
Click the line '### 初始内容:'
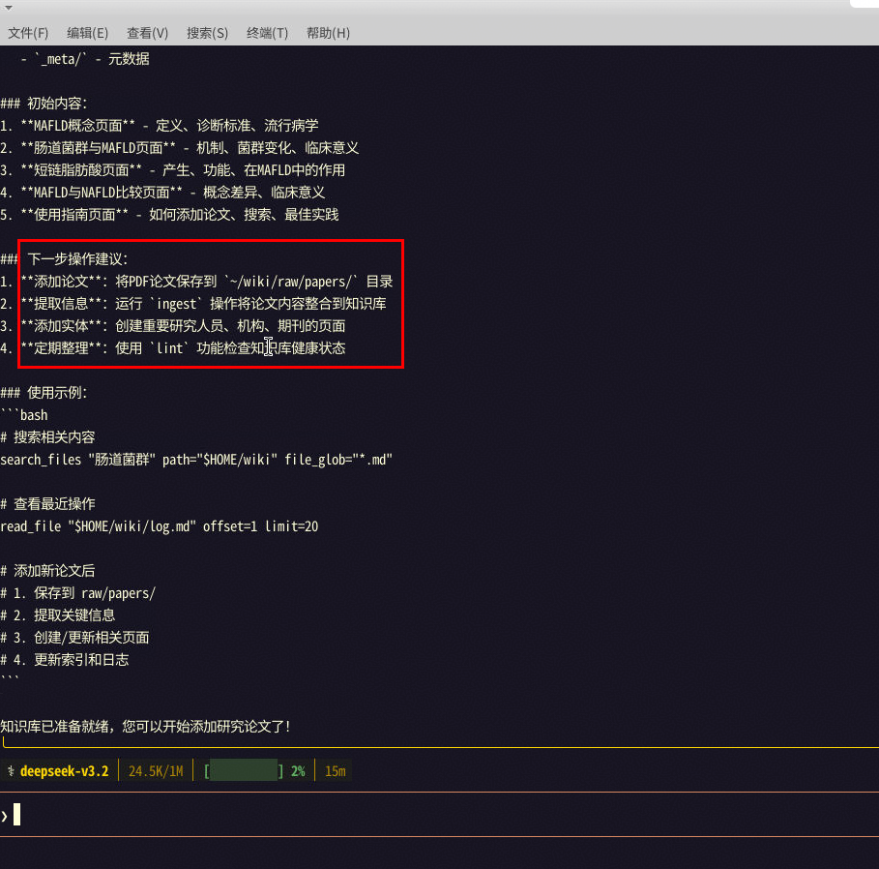click(x=44, y=104)
